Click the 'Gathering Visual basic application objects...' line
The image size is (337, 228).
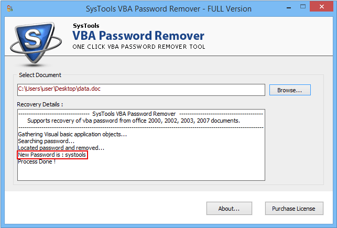pyautogui.click(x=72, y=135)
